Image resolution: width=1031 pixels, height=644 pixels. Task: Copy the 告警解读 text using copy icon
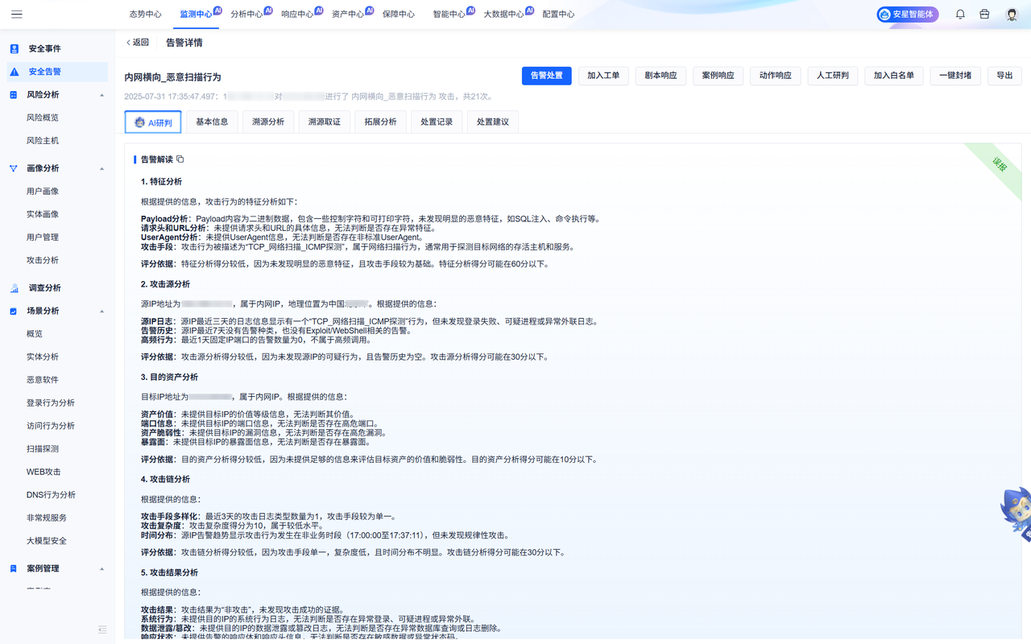[179, 159]
